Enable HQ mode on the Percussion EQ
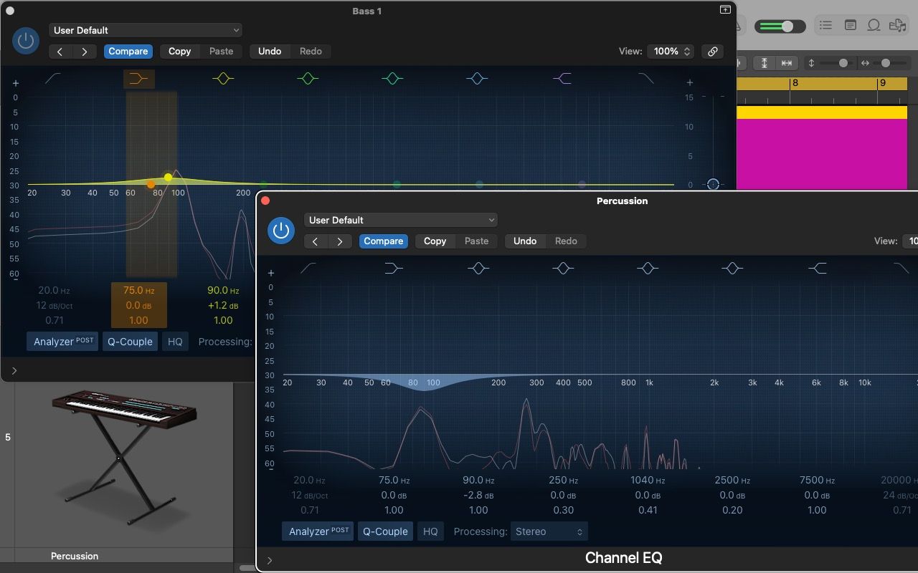The image size is (918, 573). tap(430, 531)
